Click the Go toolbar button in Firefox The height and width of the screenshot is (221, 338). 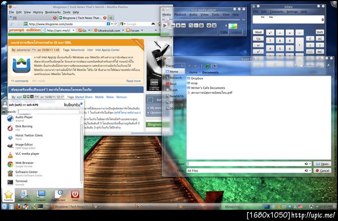(x=82, y=30)
